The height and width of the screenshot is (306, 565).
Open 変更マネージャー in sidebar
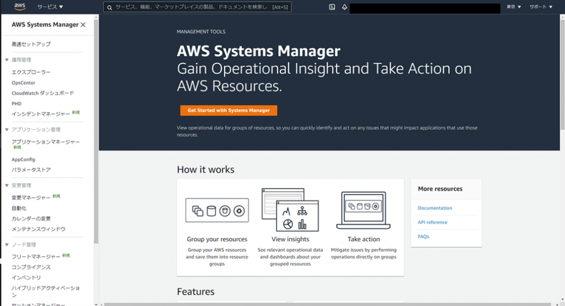click(x=31, y=197)
